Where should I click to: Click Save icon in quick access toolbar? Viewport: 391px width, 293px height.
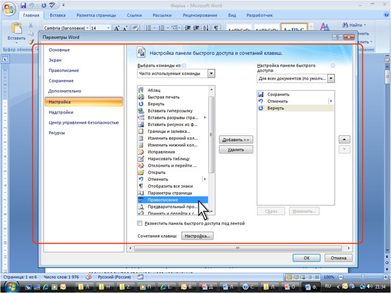coord(23,5)
